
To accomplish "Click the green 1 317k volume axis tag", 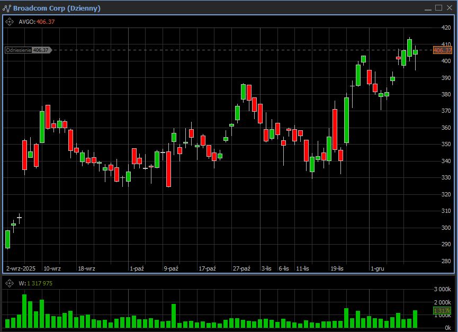I will 442,311.
